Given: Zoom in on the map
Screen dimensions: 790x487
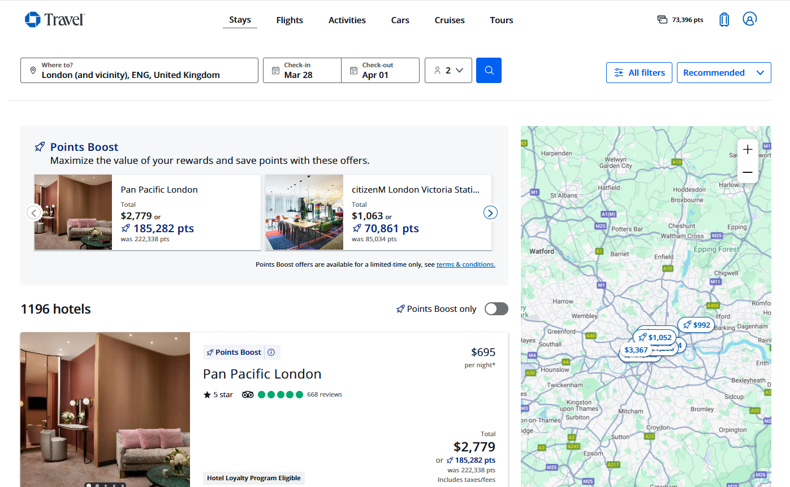Looking at the screenshot, I should [x=748, y=150].
